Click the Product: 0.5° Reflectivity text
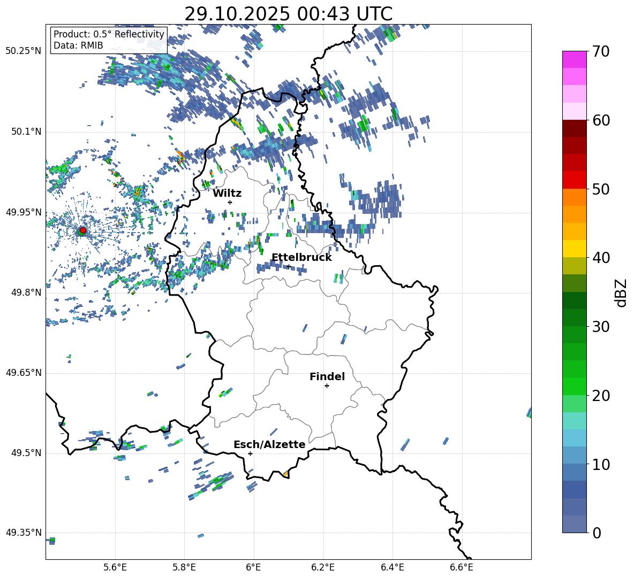The image size is (634, 578). pos(109,34)
